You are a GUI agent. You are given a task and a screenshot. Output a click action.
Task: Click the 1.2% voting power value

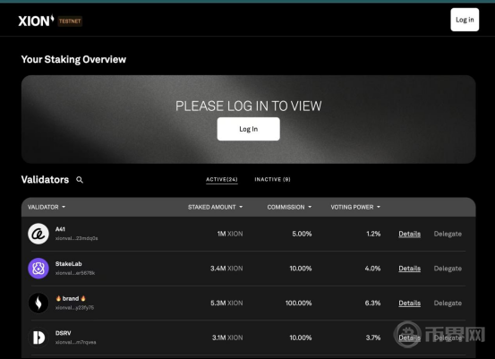click(373, 234)
